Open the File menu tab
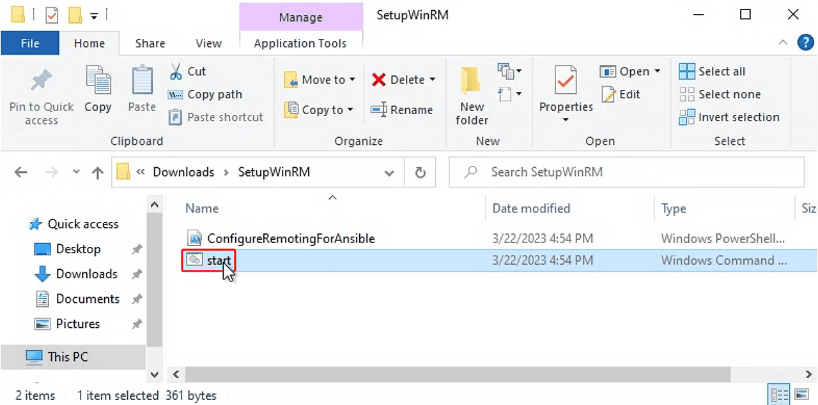This screenshot has width=818, height=405. click(30, 43)
